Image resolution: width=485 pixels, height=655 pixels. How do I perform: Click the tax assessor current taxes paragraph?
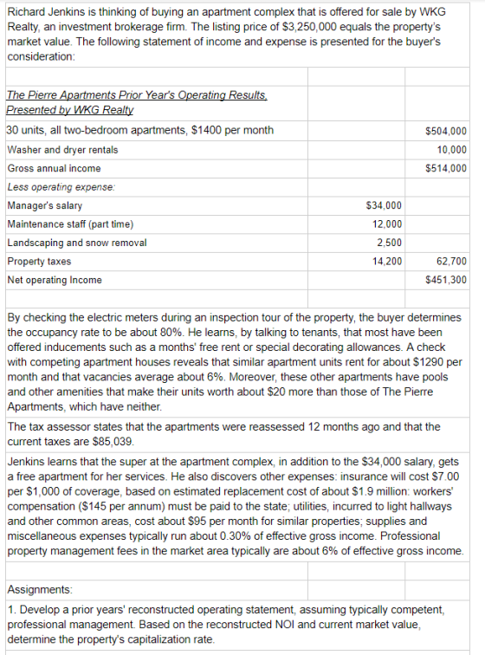tap(224, 434)
